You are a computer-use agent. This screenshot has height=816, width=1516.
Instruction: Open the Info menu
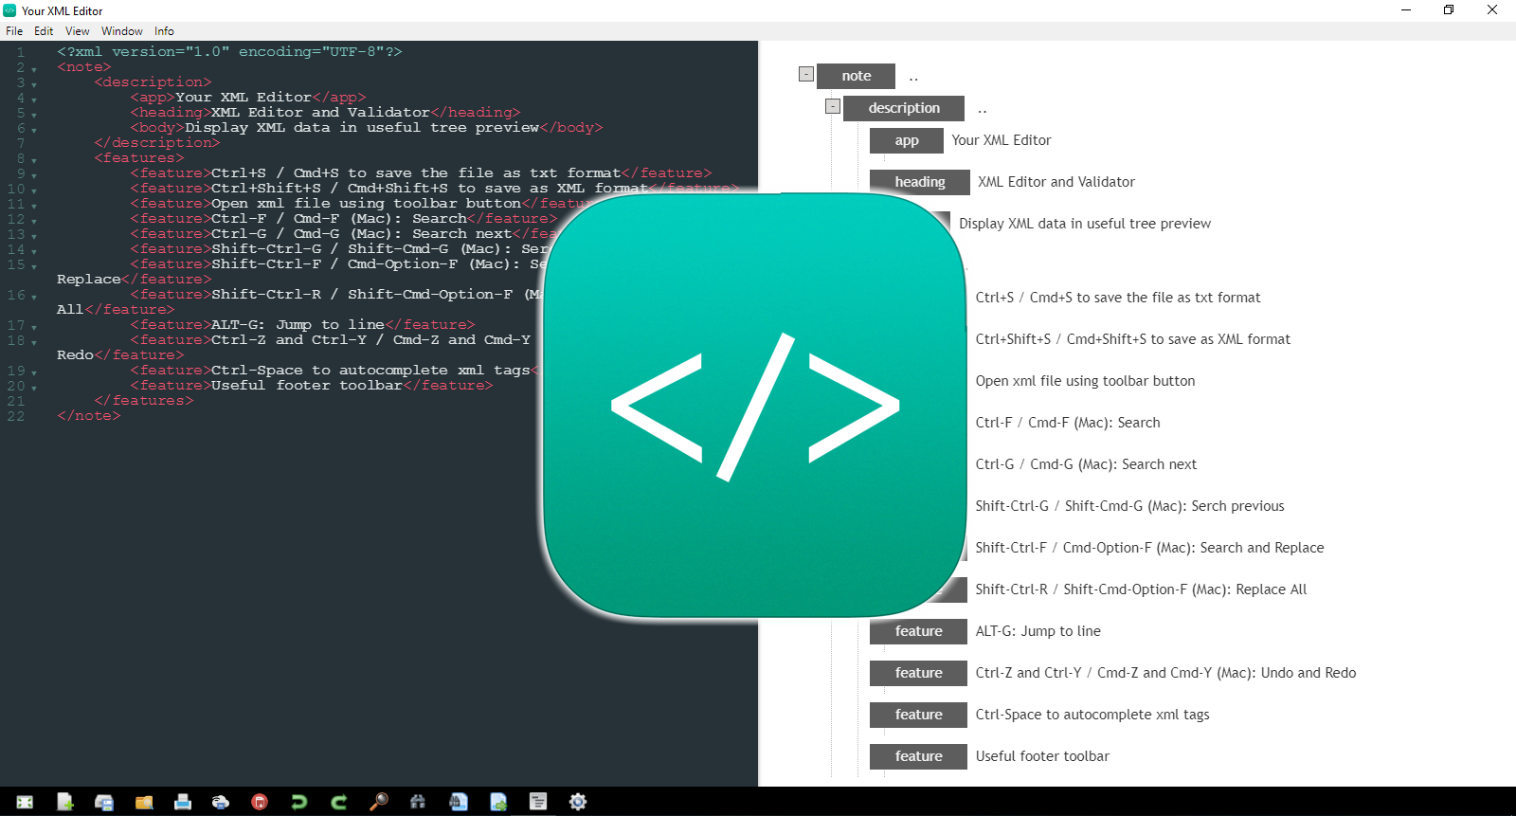tap(164, 31)
